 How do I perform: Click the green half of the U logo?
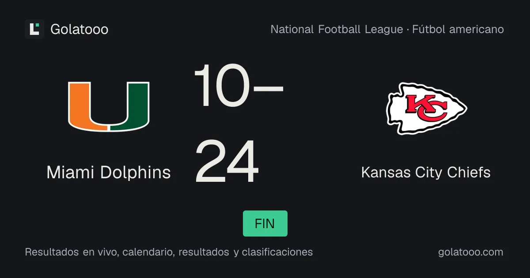tap(130, 106)
